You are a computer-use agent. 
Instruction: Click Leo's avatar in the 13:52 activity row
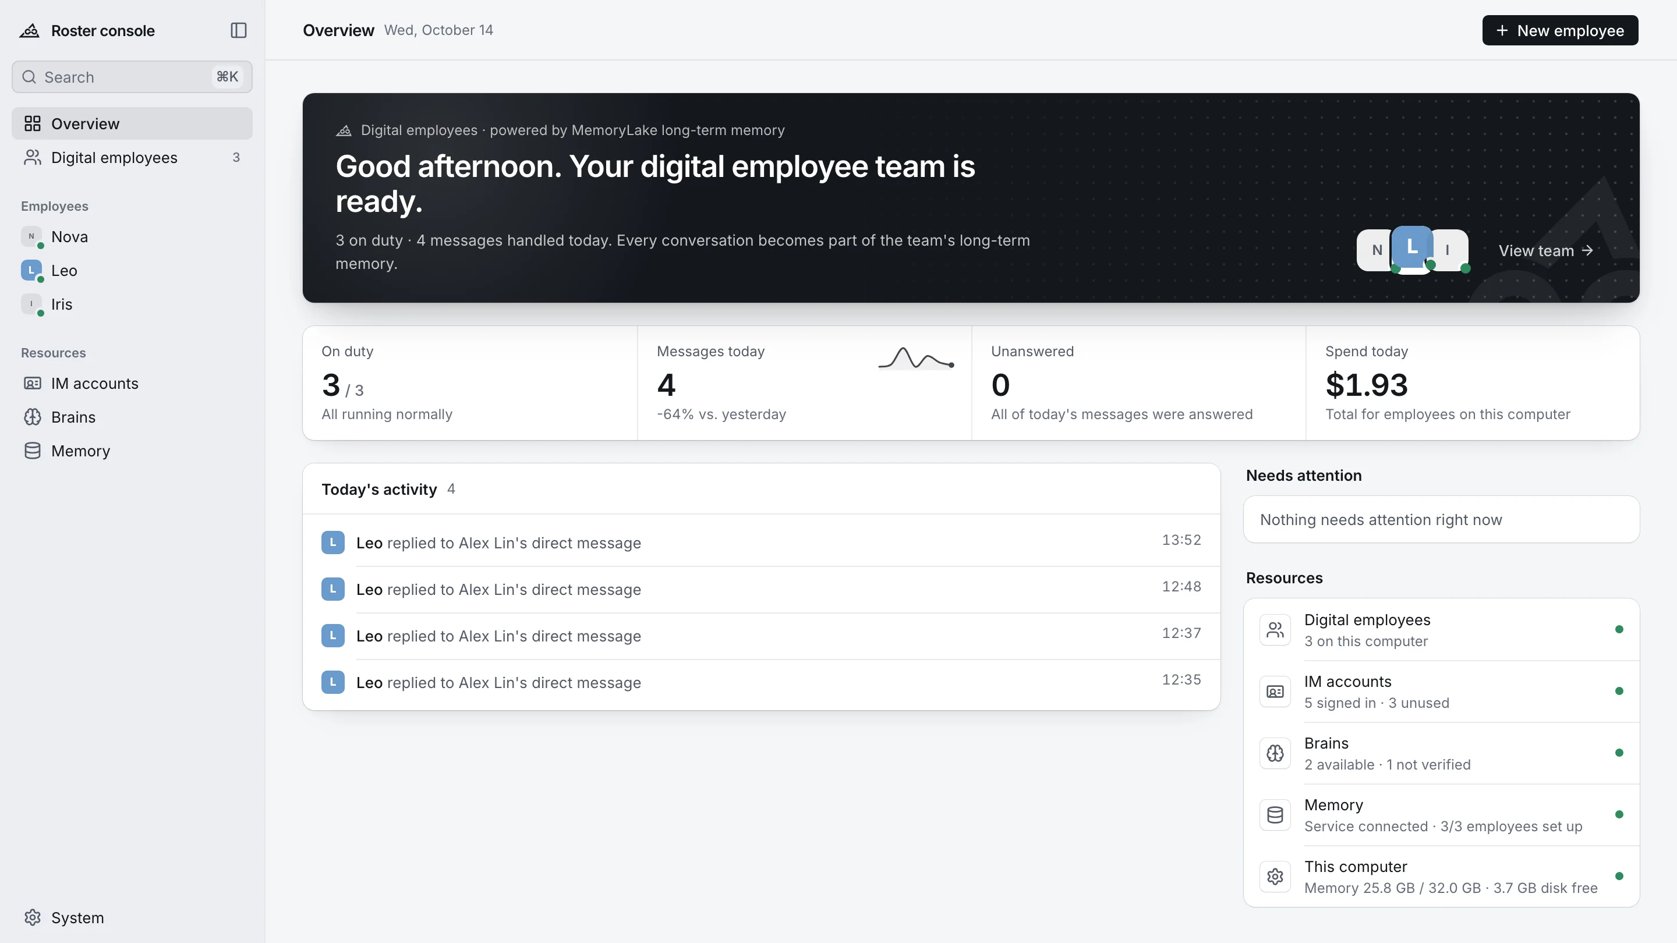332,543
